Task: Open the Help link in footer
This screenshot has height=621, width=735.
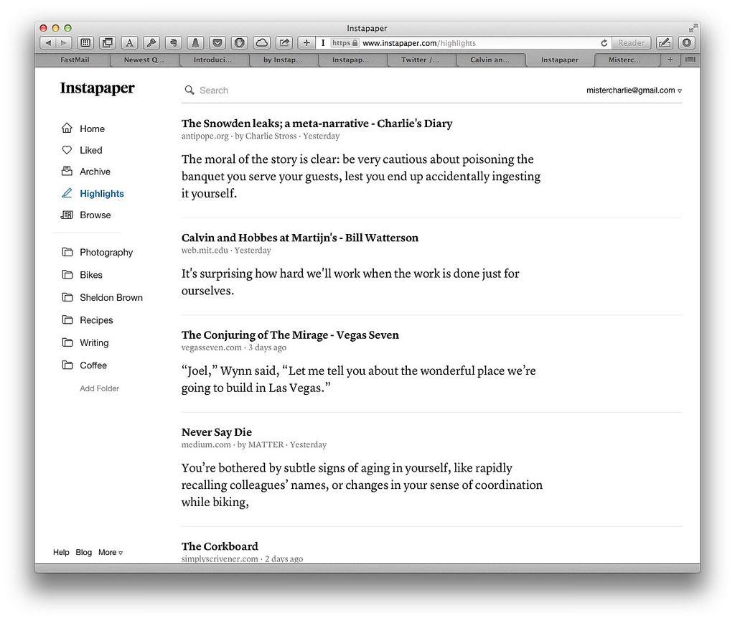Action: (61, 553)
